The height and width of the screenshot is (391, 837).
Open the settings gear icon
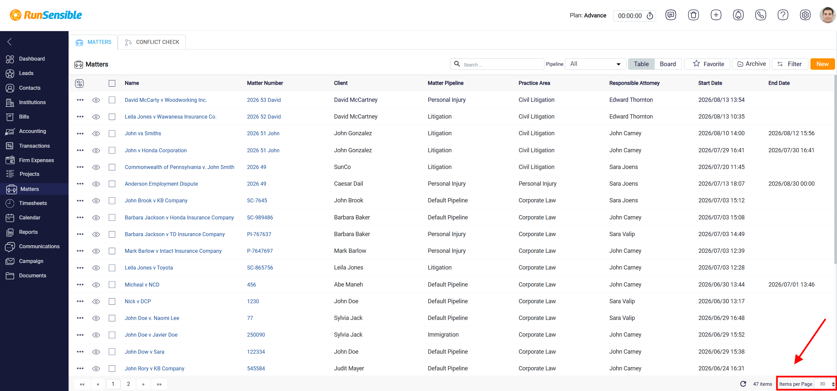pyautogui.click(x=805, y=15)
